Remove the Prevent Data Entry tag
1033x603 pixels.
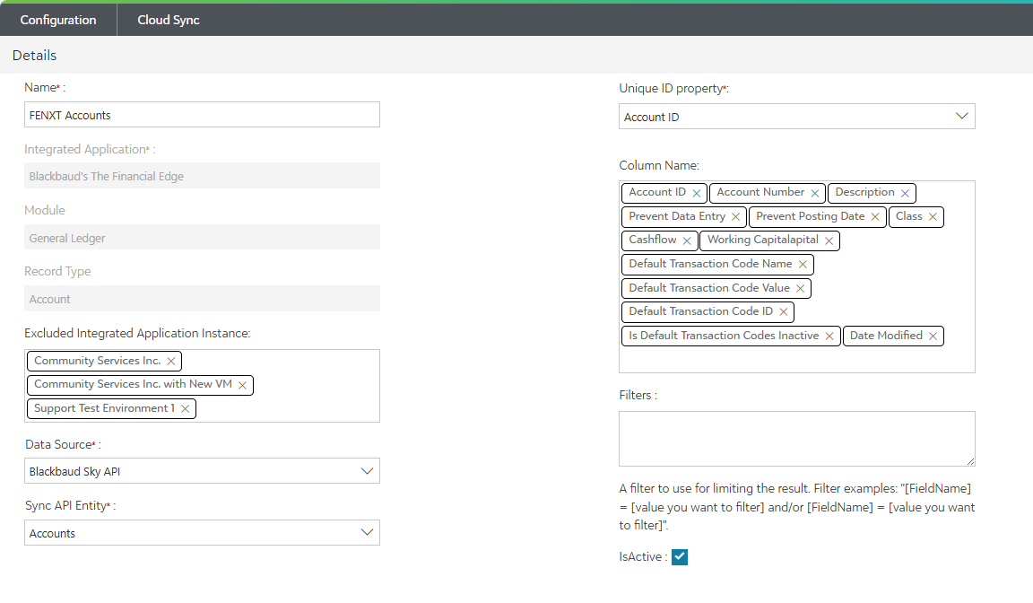736,217
